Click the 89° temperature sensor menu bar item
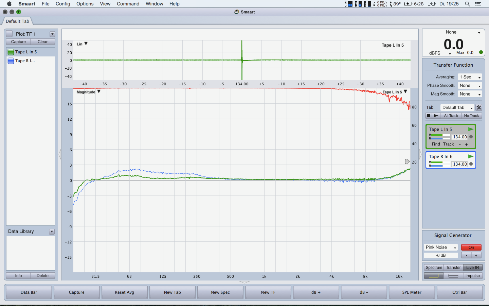The image size is (489, 306). point(395,4)
